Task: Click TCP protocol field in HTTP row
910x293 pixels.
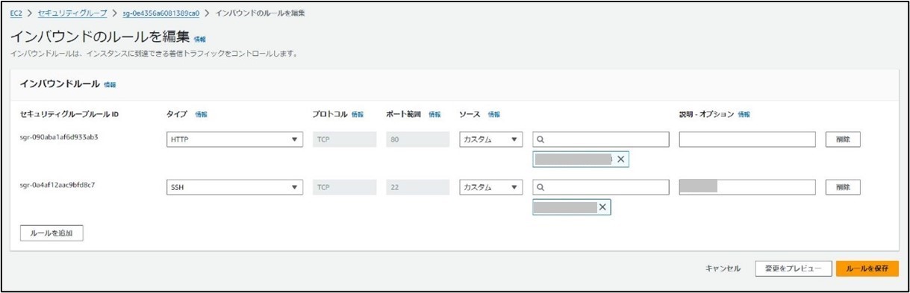Action: 343,139
